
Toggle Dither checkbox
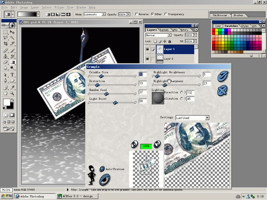[x=153, y=14]
